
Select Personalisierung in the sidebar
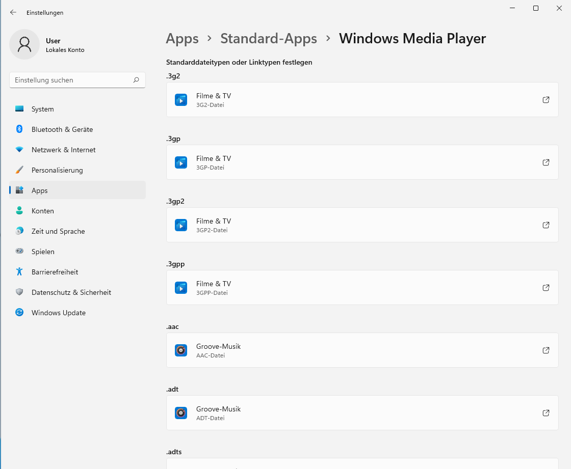tap(57, 170)
